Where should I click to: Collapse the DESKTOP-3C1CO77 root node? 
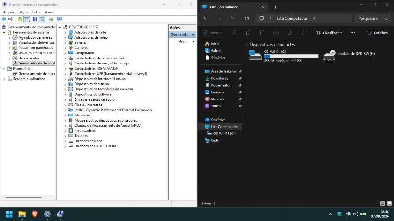(x=60, y=27)
